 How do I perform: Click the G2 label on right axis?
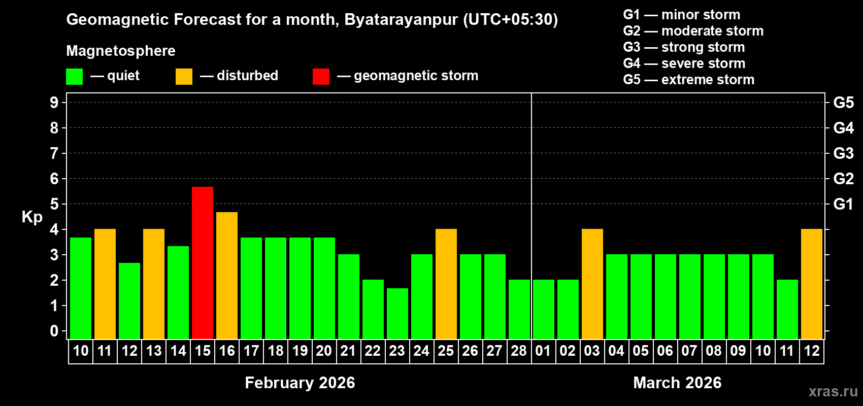844,179
